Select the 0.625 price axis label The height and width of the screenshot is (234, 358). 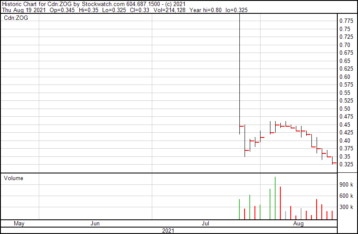346,69
